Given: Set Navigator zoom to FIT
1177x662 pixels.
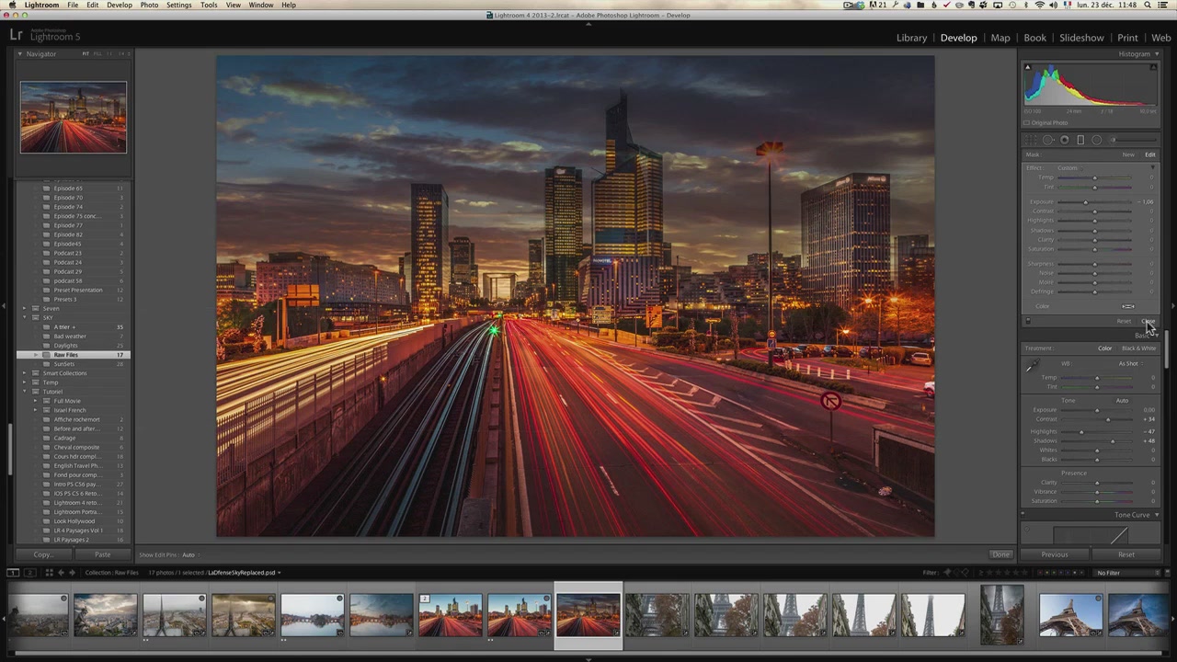Looking at the screenshot, I should point(86,54).
